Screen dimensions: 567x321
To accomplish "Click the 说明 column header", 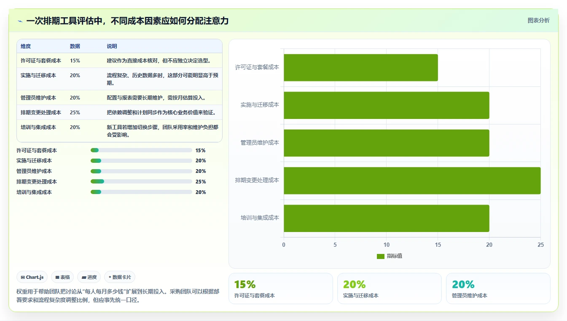I will coord(112,46).
